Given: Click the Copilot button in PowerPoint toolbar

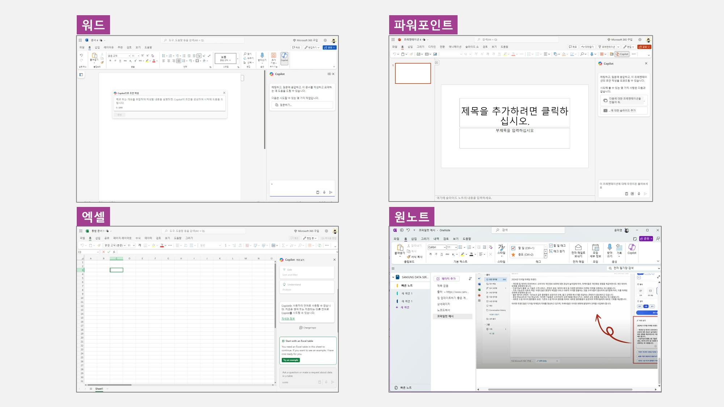Looking at the screenshot, I should (x=622, y=54).
